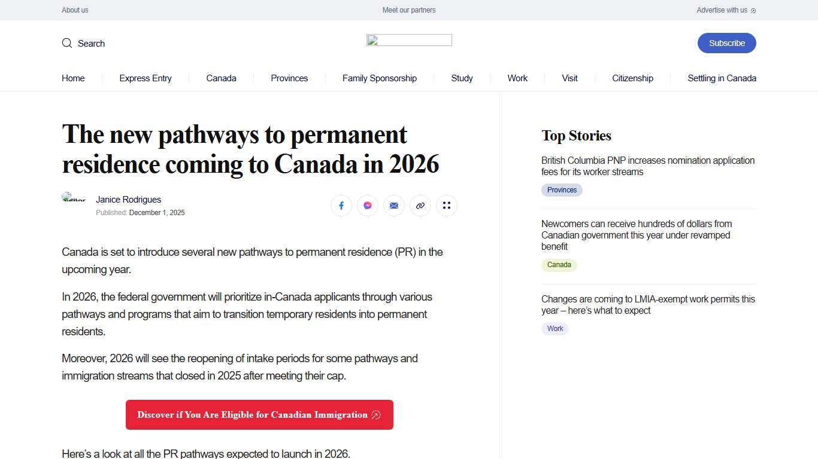The width and height of the screenshot is (818, 459).
Task: Open the Meet our partners page
Action: pos(409,10)
